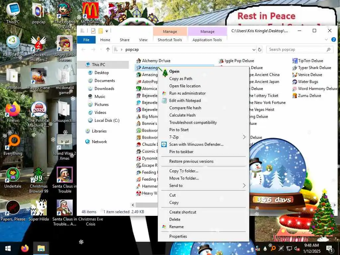Click the Search popcap field
The image size is (340, 255).
tap(300, 50)
